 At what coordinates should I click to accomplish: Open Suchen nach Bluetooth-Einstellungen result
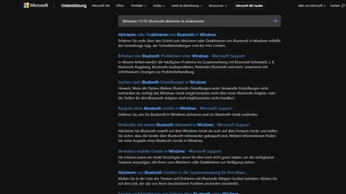(x=162, y=82)
